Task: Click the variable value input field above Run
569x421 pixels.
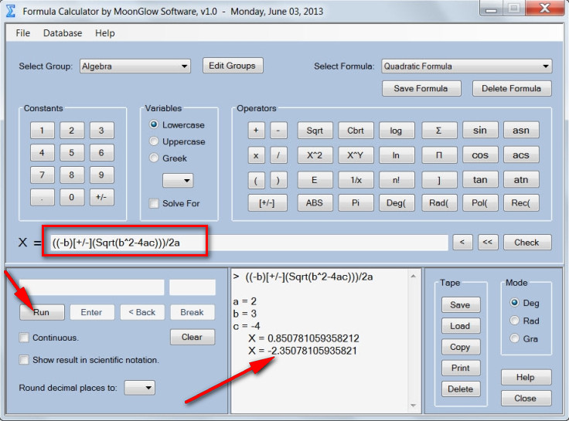Action: (x=92, y=287)
